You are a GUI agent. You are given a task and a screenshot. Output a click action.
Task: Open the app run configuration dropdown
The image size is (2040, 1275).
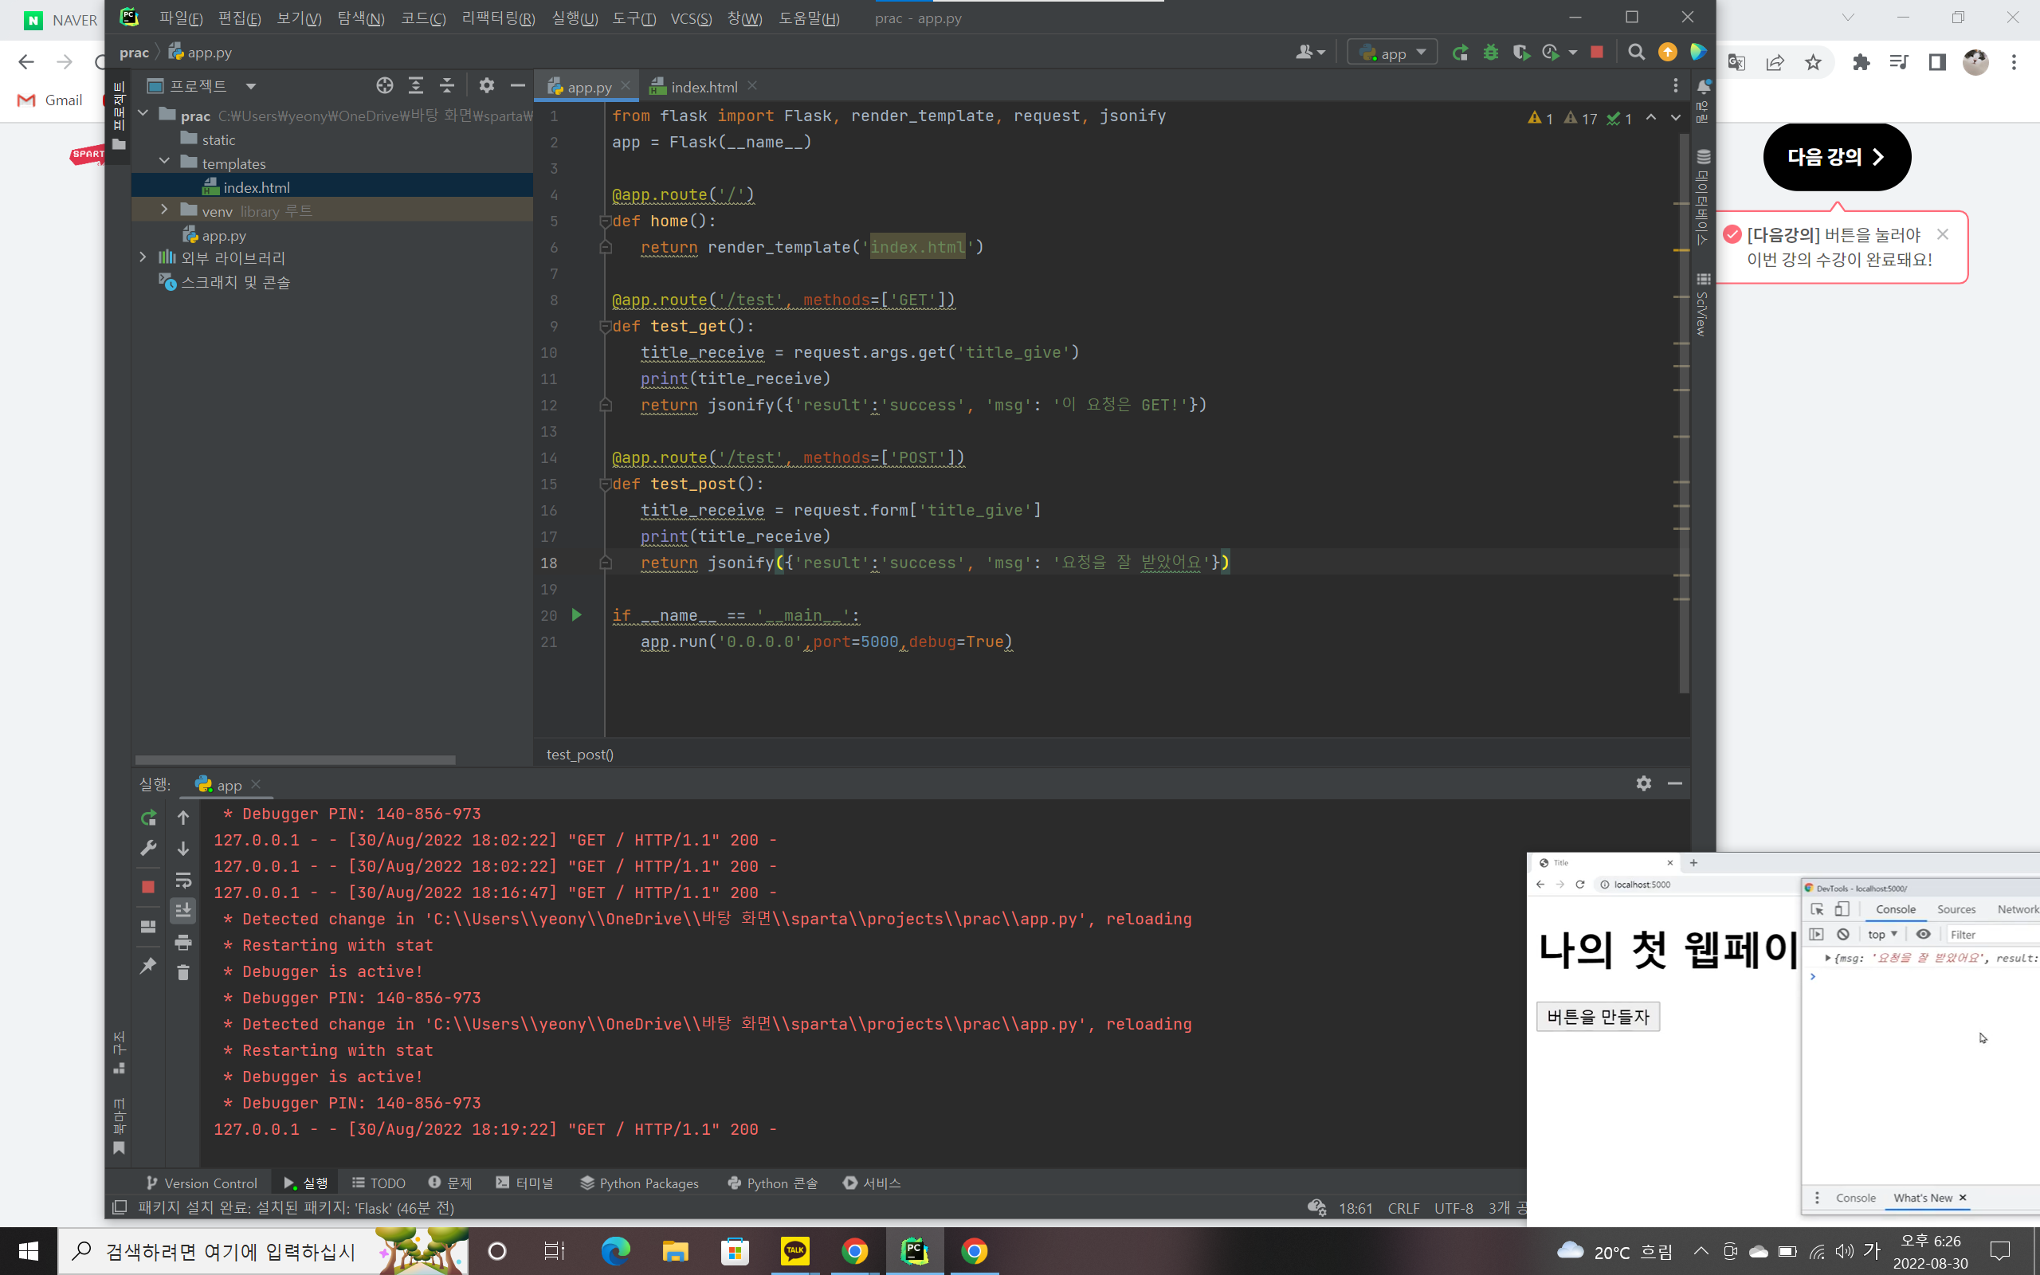point(1392,53)
